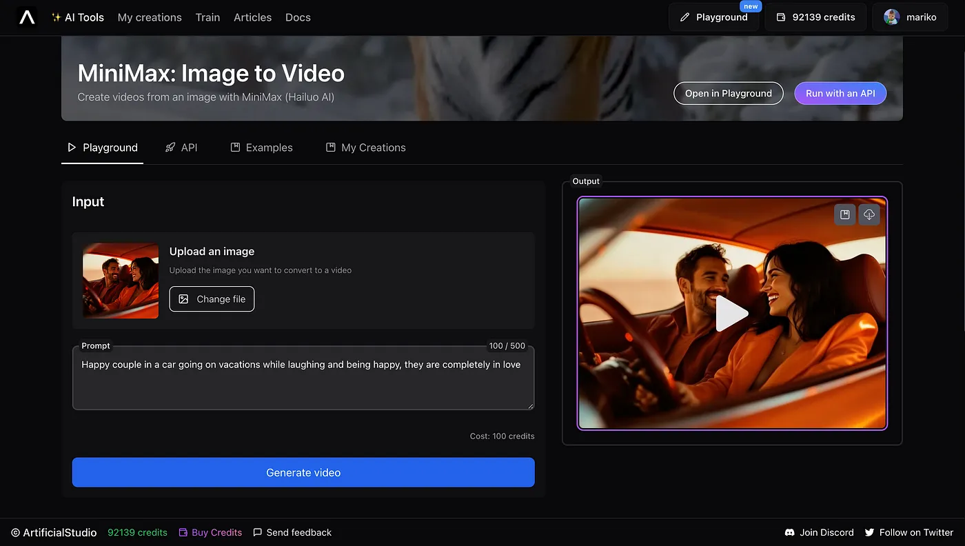Click the 'new' badge on Playground button
The height and width of the screenshot is (546, 965).
coord(751,6)
